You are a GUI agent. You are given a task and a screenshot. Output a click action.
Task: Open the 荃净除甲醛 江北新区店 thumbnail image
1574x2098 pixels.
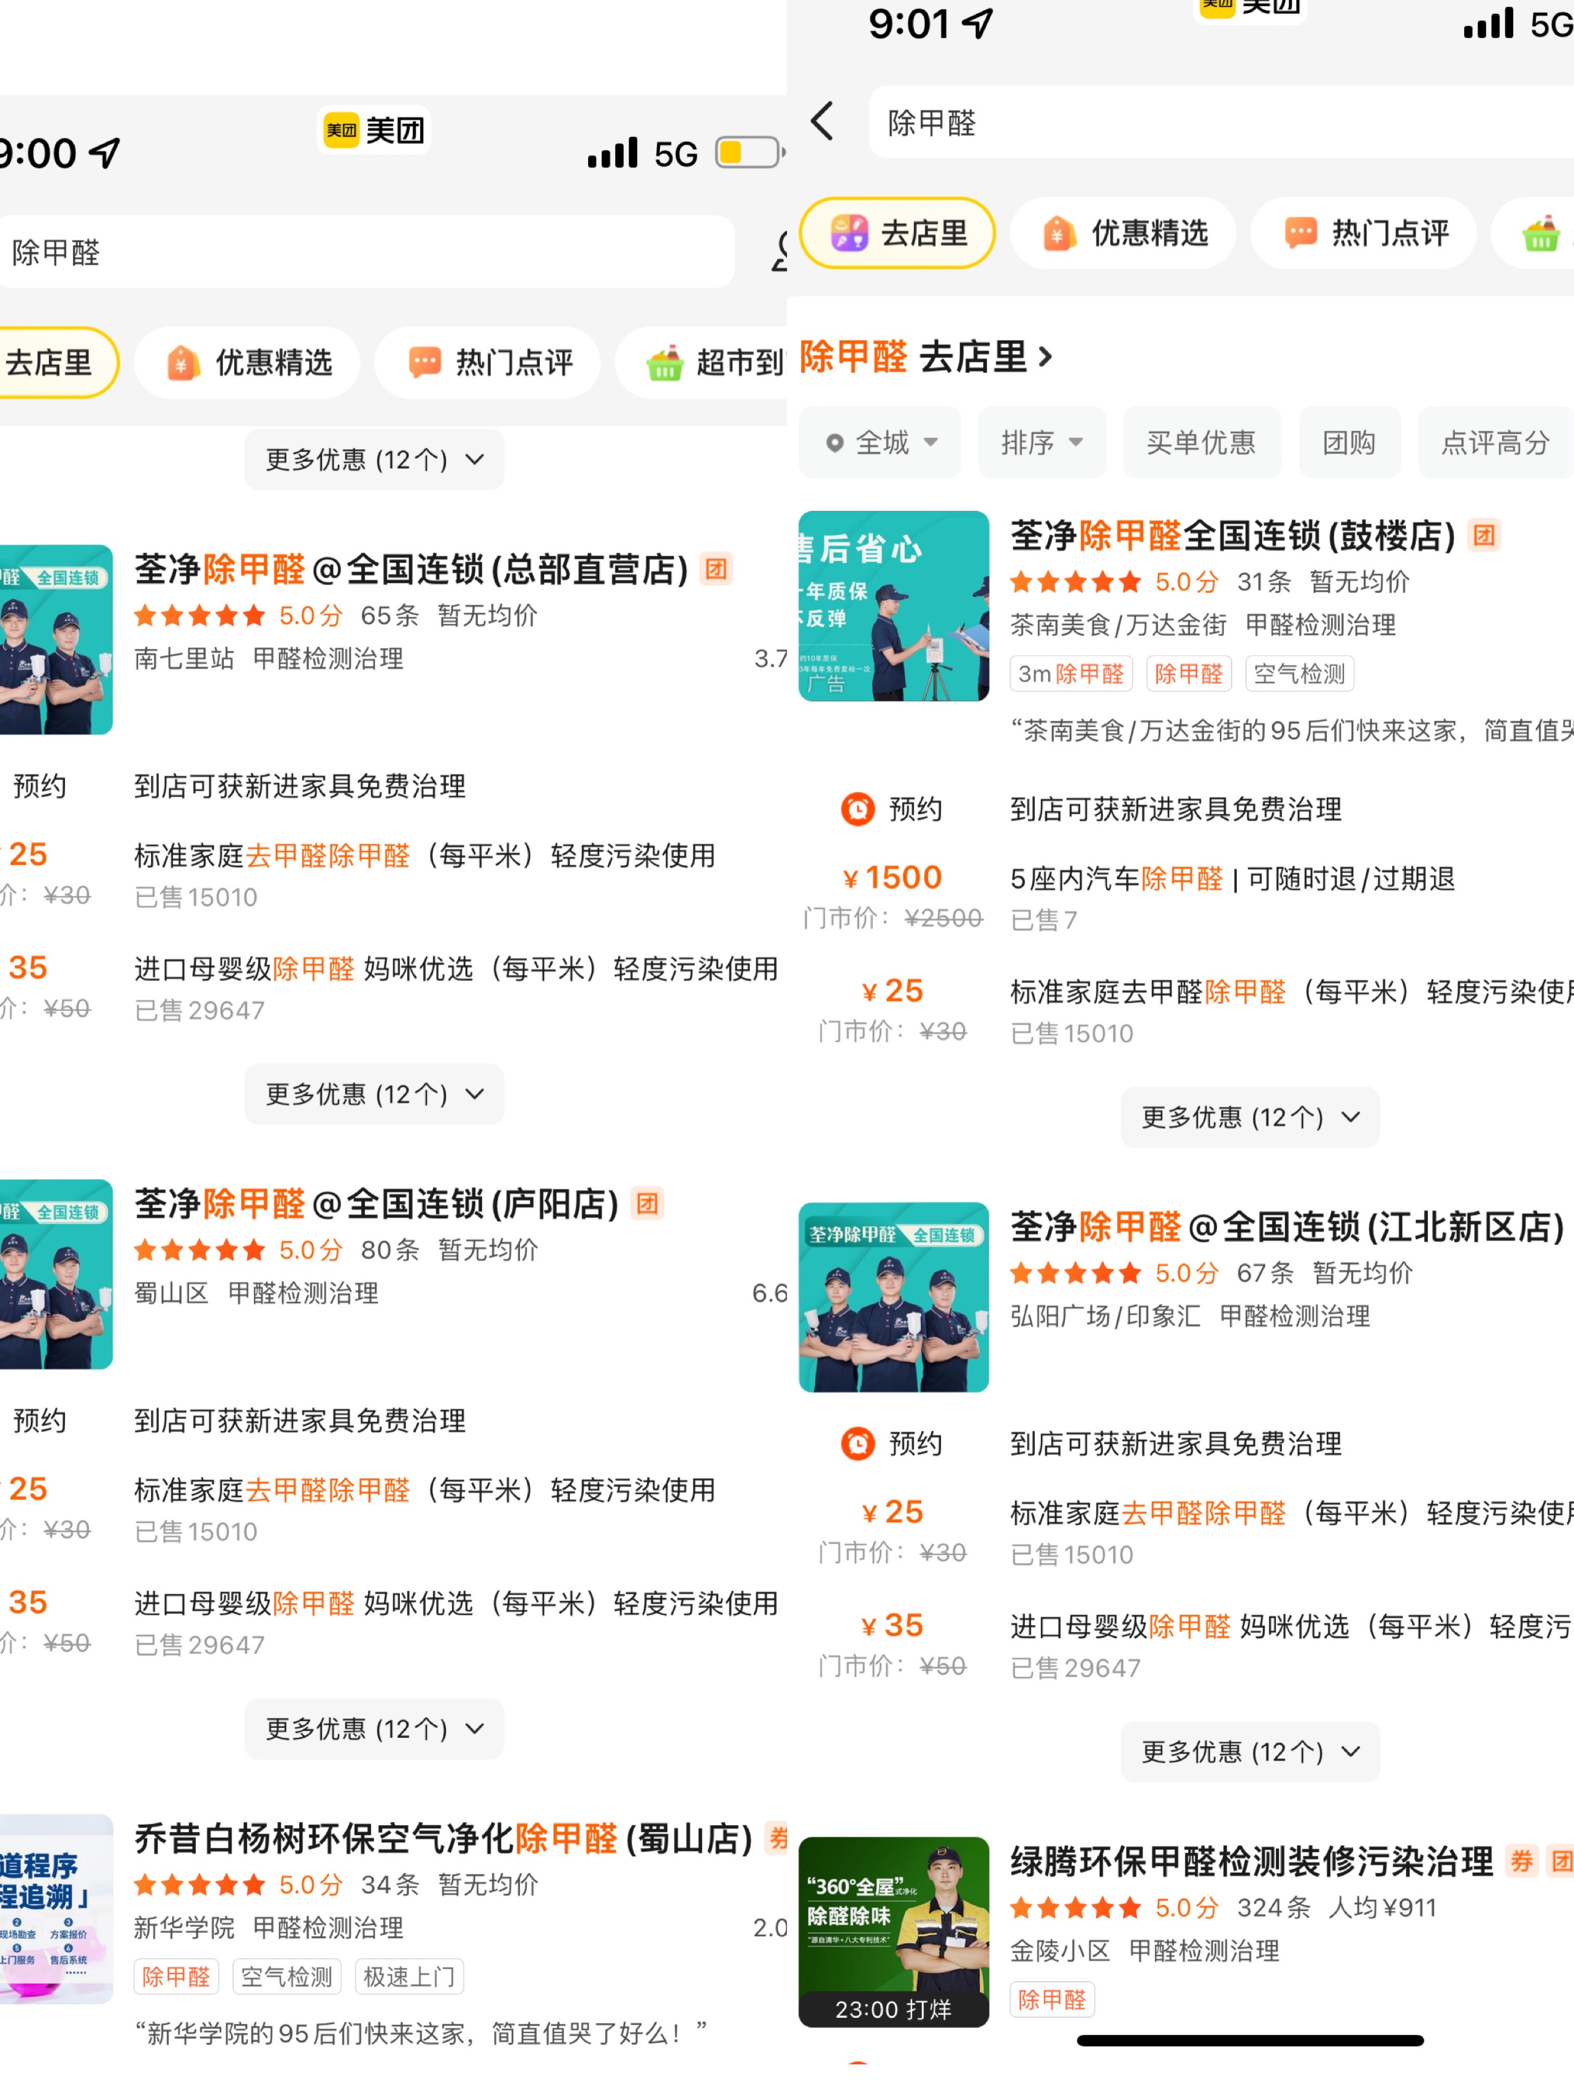[893, 1297]
